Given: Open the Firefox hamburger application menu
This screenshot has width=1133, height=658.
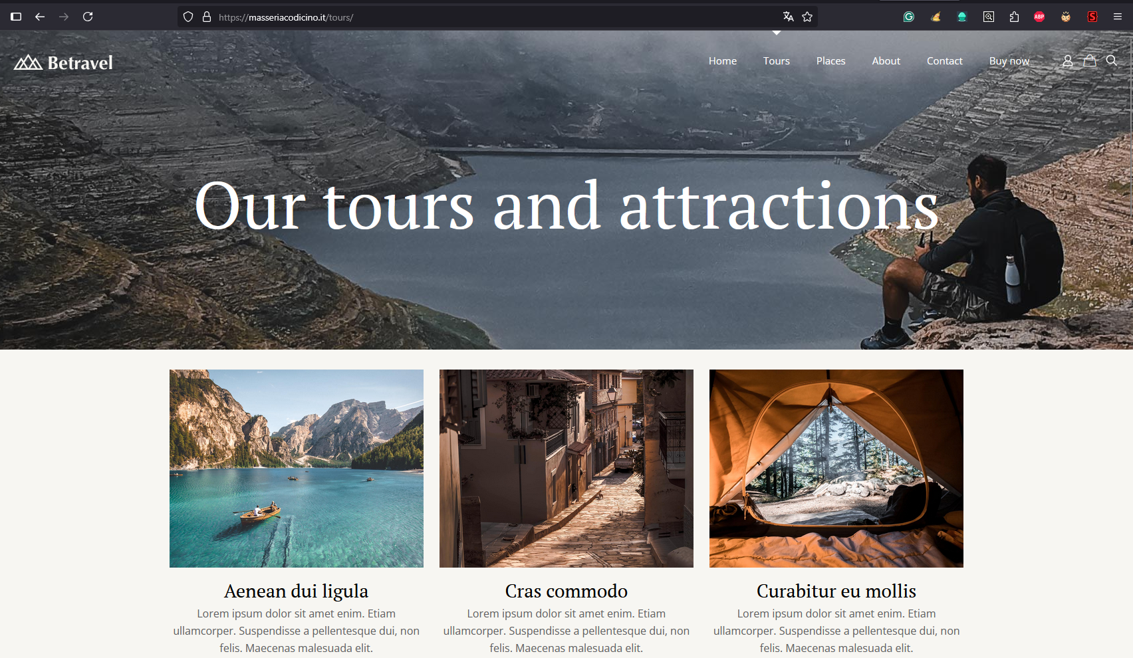Looking at the screenshot, I should click(x=1118, y=17).
